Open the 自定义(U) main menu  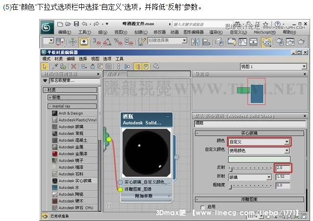pos(239,32)
